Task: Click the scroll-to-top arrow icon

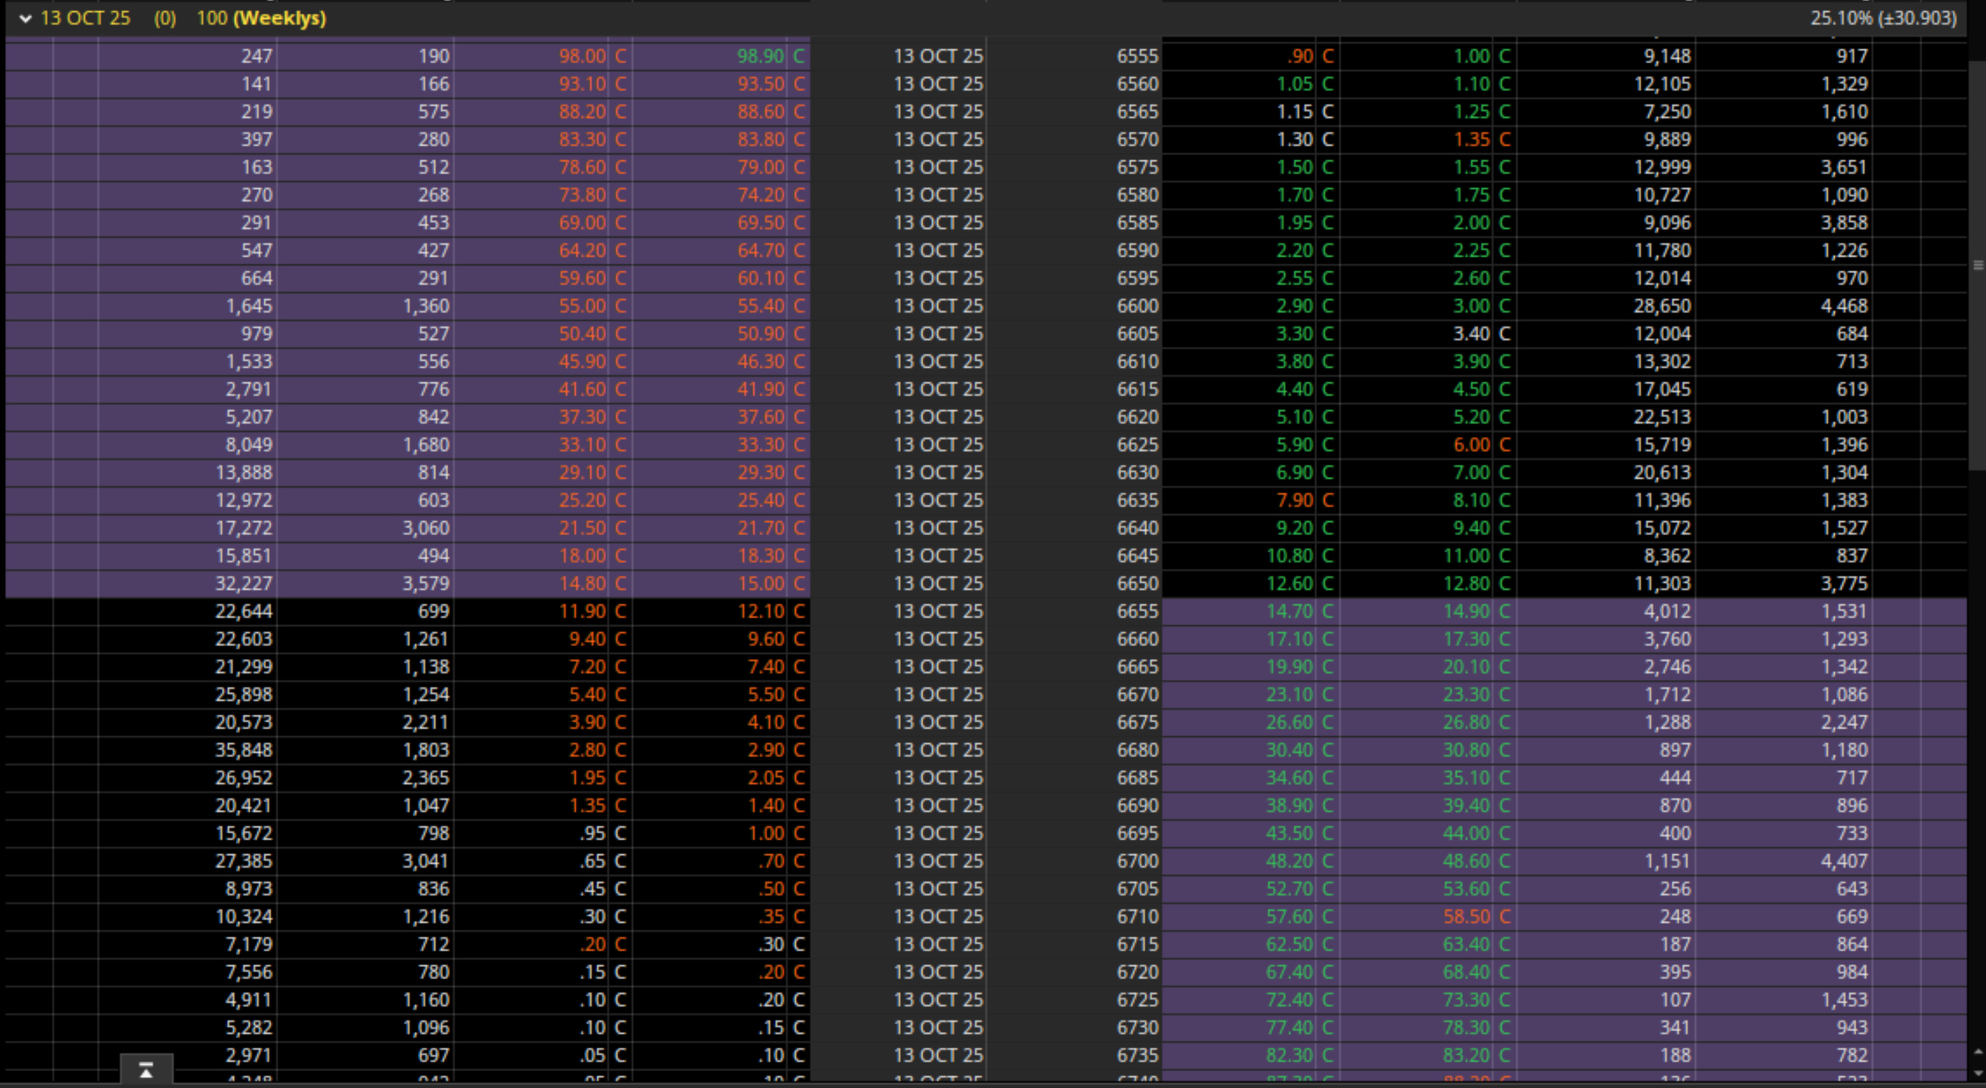Action: coord(146,1070)
